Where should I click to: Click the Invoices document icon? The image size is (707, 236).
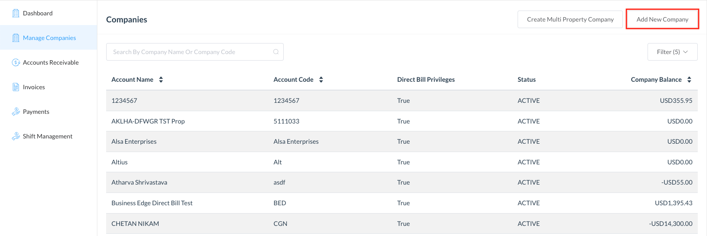tap(16, 87)
